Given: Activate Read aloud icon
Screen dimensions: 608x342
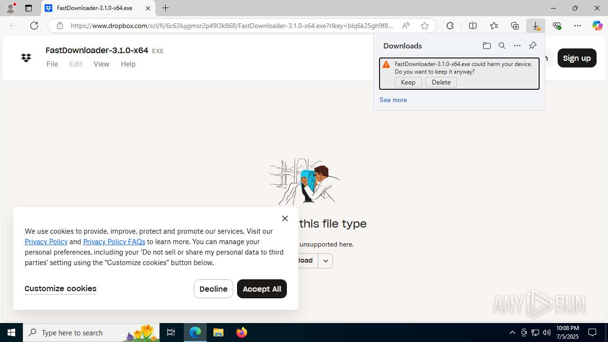Looking at the screenshot, I should point(406,26).
